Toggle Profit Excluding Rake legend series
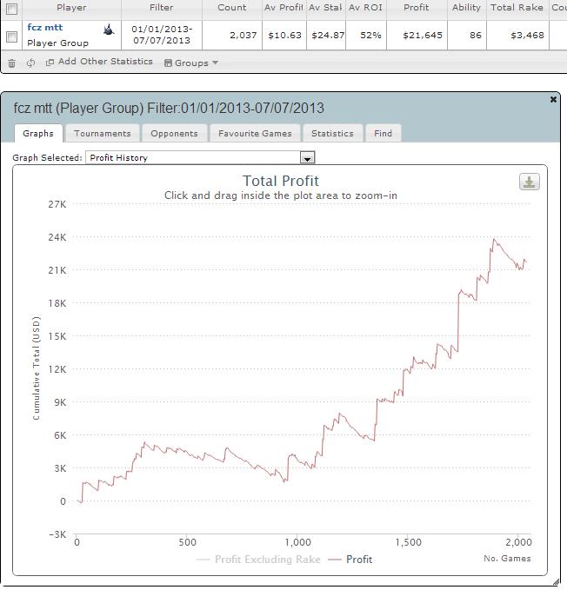The image size is (567, 603). click(x=258, y=560)
